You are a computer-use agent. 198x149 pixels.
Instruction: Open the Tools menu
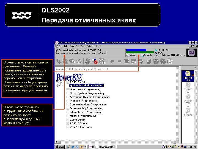click(x=83, y=46)
